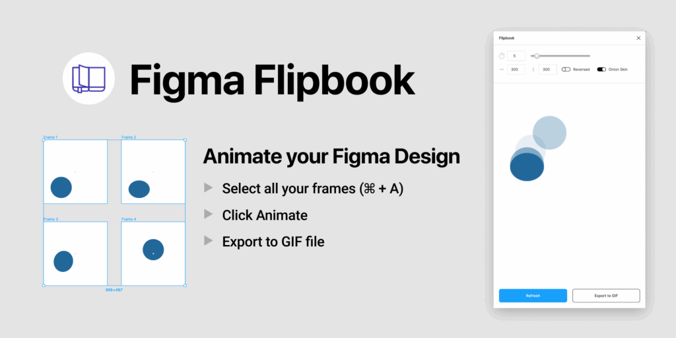Click the Frame 3 label
Image resolution: width=676 pixels, height=338 pixels.
(x=51, y=219)
